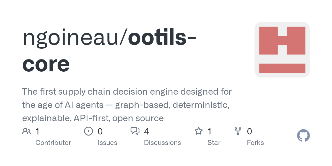332x166 pixels.
Task: Click the issues count number 0
Action: [x=100, y=131]
